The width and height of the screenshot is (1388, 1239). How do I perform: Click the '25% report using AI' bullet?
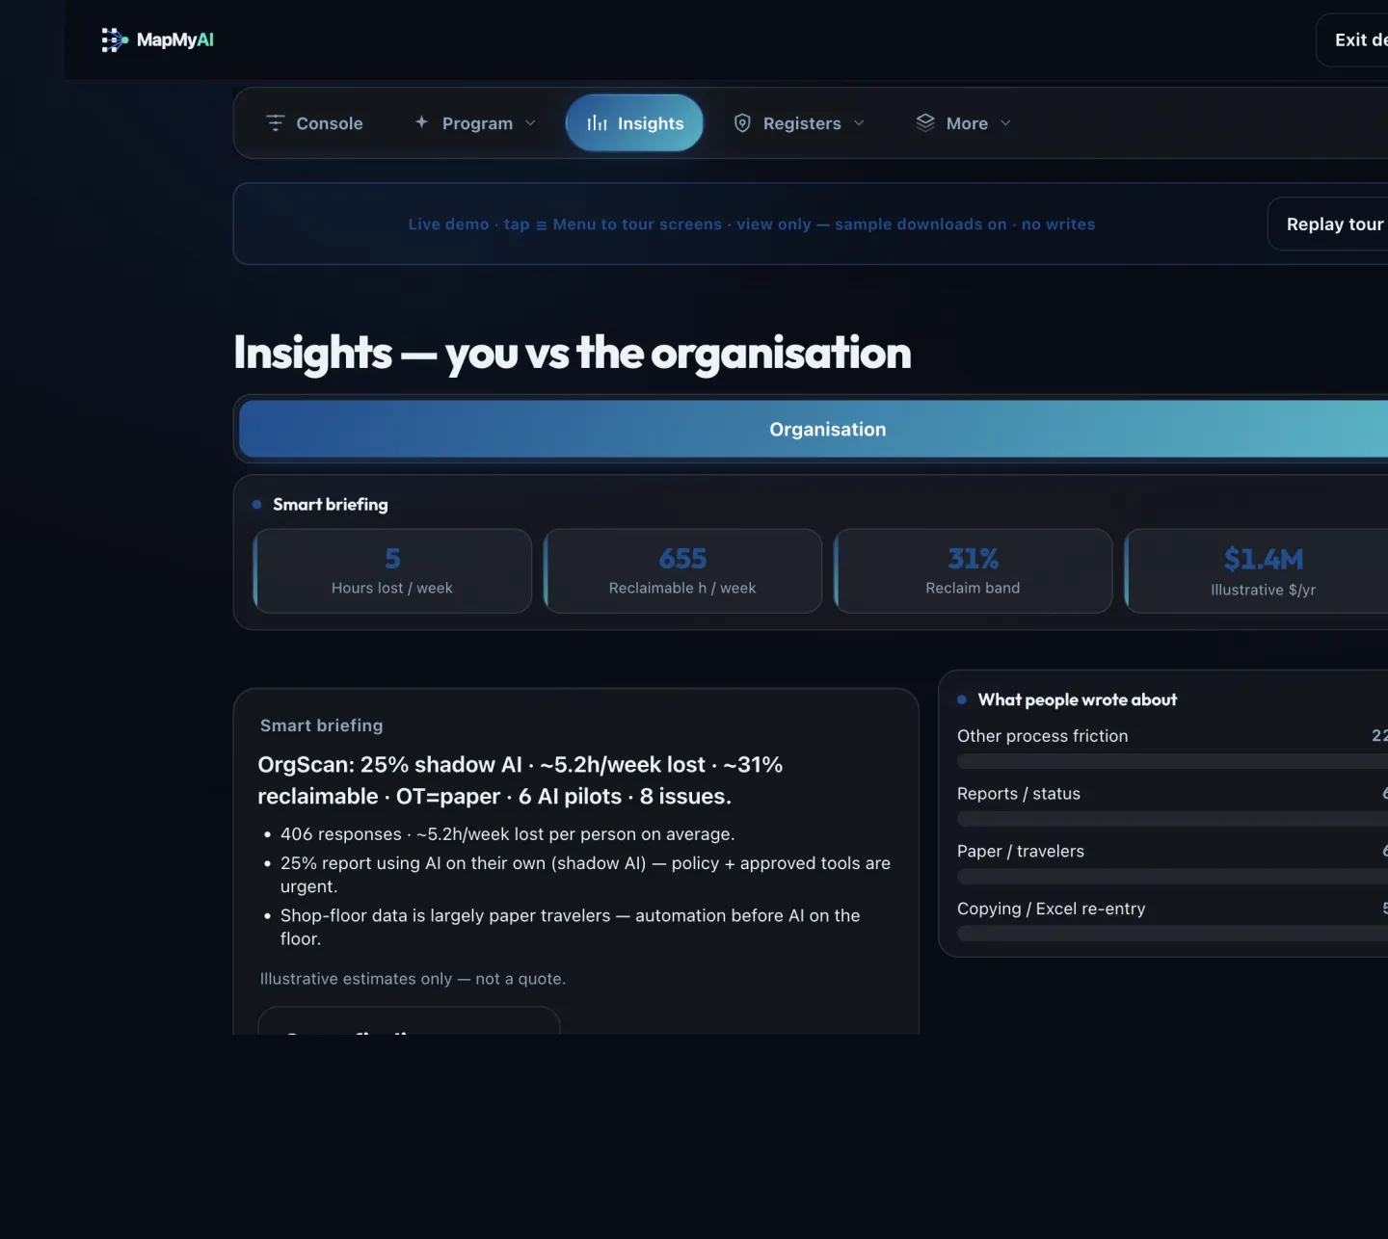click(586, 875)
